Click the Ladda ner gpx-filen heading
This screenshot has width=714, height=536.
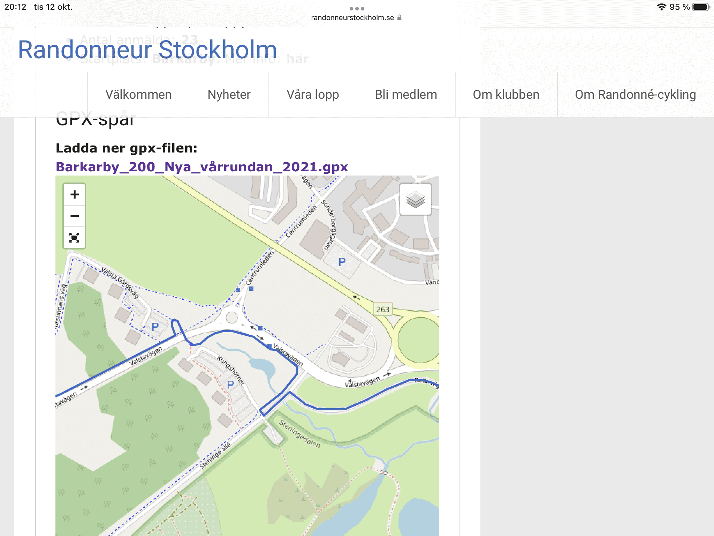(x=127, y=148)
